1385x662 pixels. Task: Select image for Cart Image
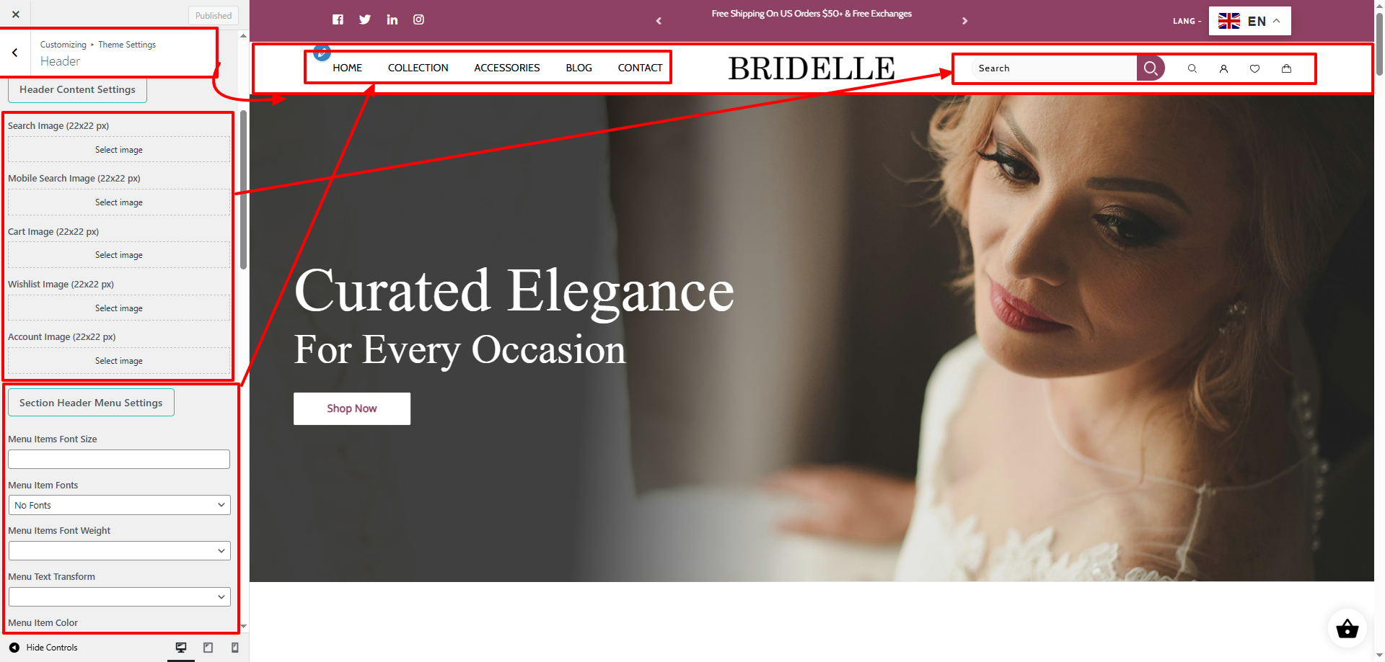(x=119, y=255)
